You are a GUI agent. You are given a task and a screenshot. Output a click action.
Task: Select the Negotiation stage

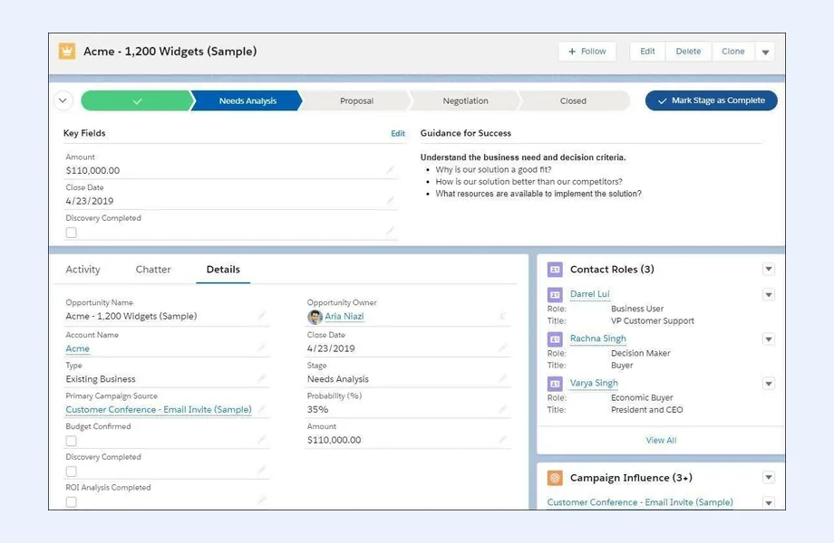point(465,100)
